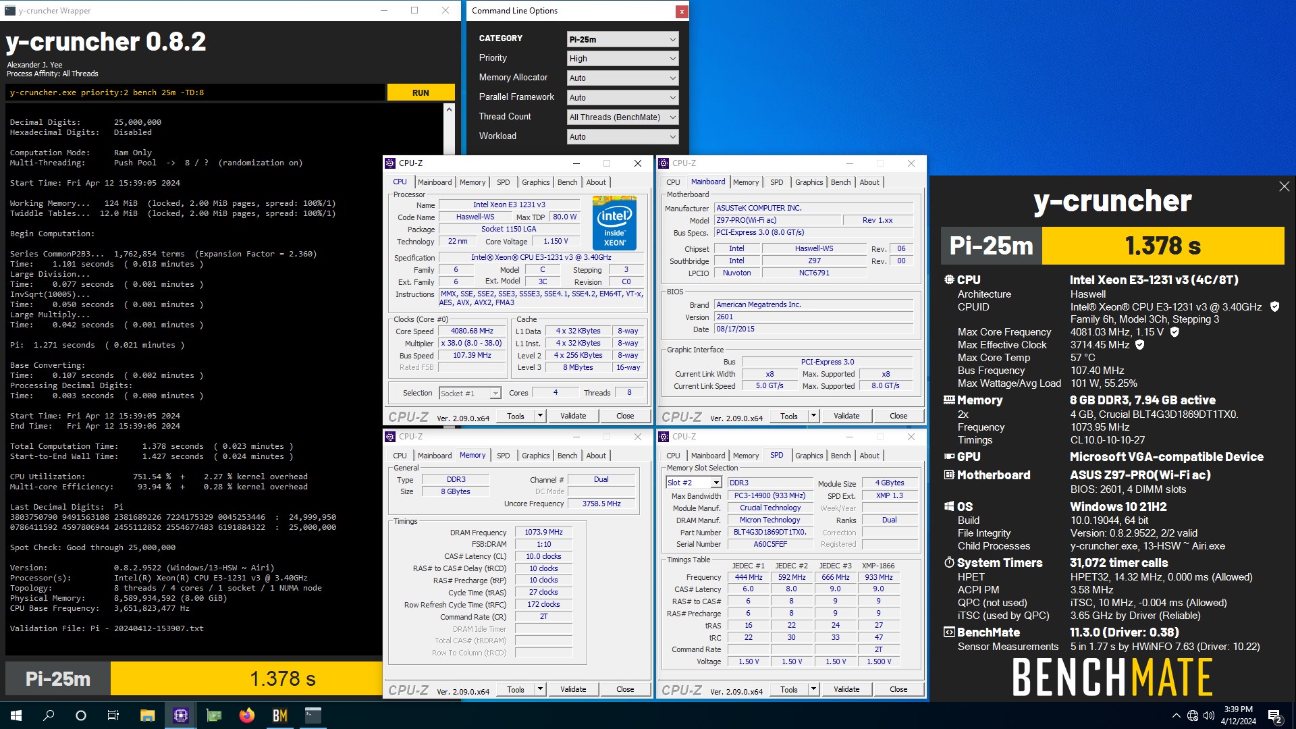
Task: Close the BenchMate y-cruncher result panel
Action: pyautogui.click(x=1284, y=186)
